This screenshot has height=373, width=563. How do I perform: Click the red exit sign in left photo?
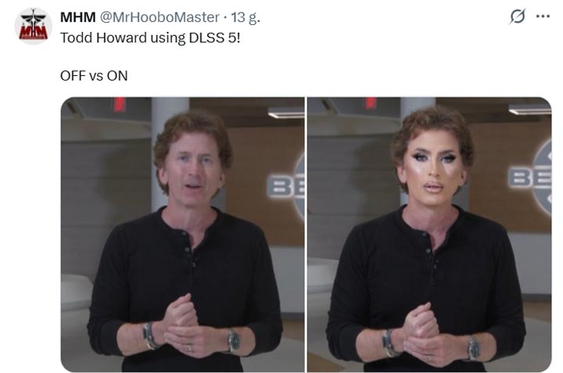pyautogui.click(x=120, y=104)
